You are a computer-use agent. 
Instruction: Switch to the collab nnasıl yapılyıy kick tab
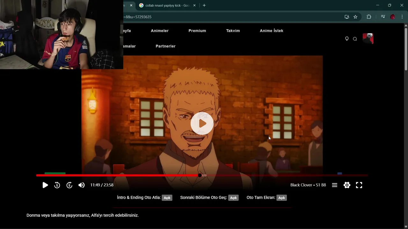tap(167, 5)
